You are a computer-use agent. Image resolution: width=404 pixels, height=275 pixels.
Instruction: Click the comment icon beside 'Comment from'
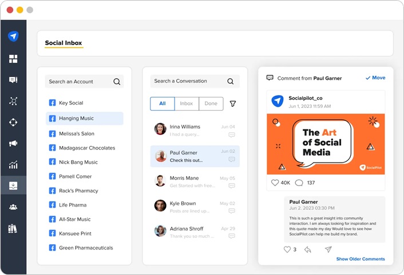[270, 78]
